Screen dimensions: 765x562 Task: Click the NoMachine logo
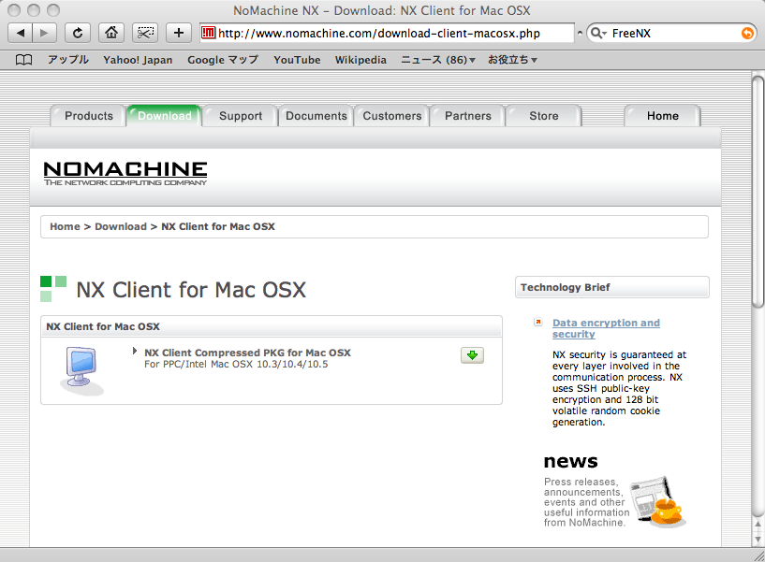coord(125,174)
